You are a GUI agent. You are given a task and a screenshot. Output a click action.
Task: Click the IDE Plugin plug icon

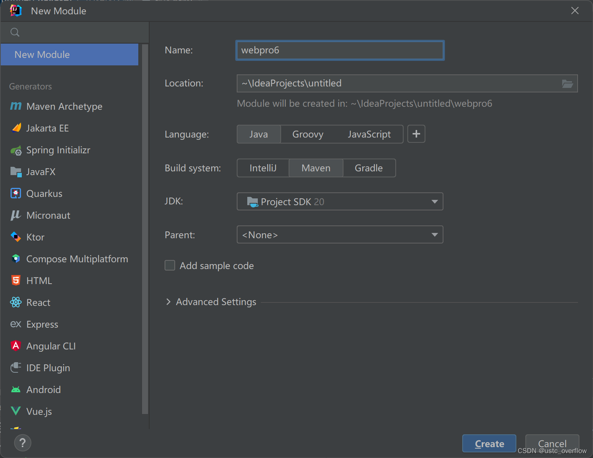coord(16,367)
